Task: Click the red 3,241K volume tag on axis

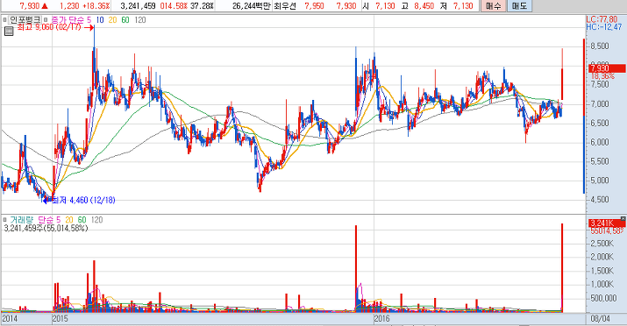Action: pyautogui.click(x=607, y=223)
